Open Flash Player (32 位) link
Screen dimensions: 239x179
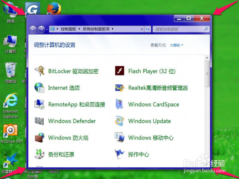tap(152, 71)
